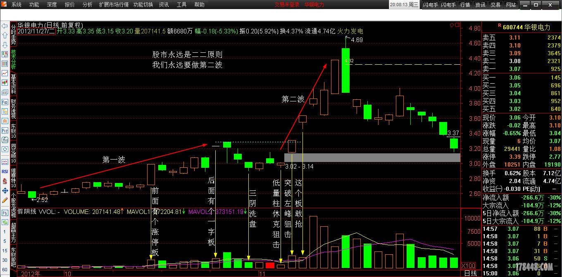The image size is (562, 277).
Task: Click the 网站 button in top-right toolbar
Action: click(x=511, y=5)
